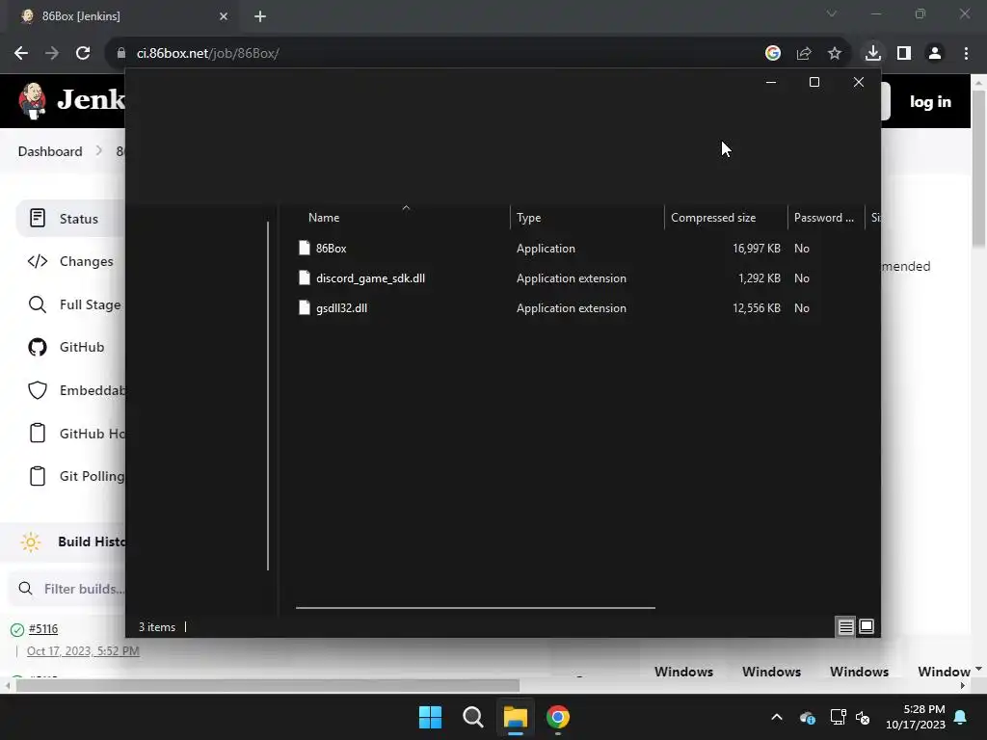987x740 pixels.
Task: Click the discord_game_sdk.dll file icon
Action: (305, 277)
